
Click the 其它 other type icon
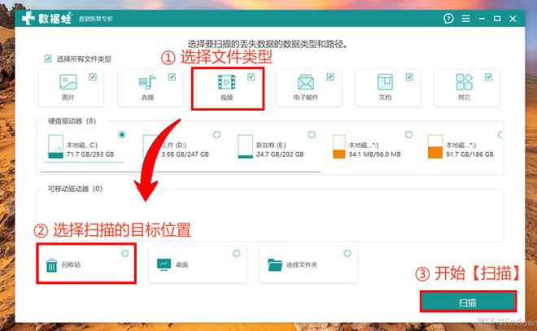point(464,82)
